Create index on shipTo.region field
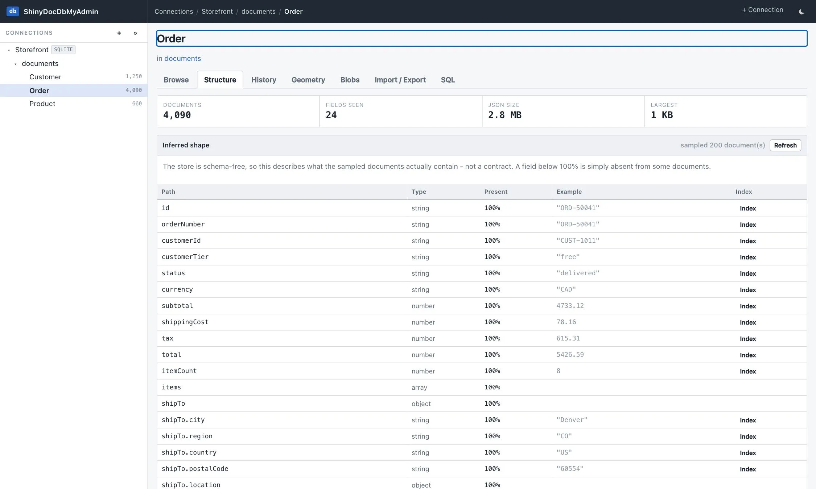This screenshot has height=489, width=816. pyautogui.click(x=748, y=436)
